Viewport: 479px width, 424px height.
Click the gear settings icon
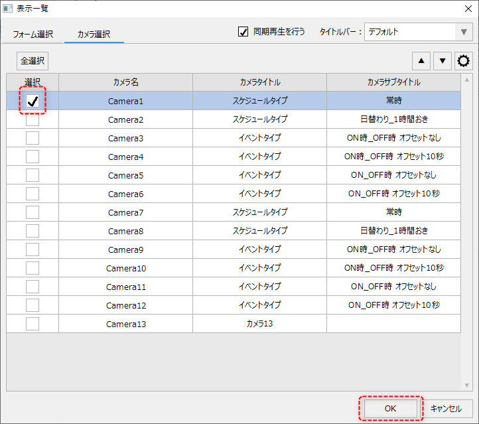pyautogui.click(x=463, y=61)
